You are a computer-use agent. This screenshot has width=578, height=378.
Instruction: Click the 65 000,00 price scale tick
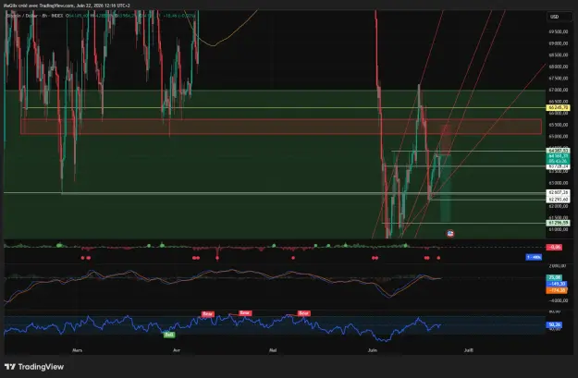(558, 136)
